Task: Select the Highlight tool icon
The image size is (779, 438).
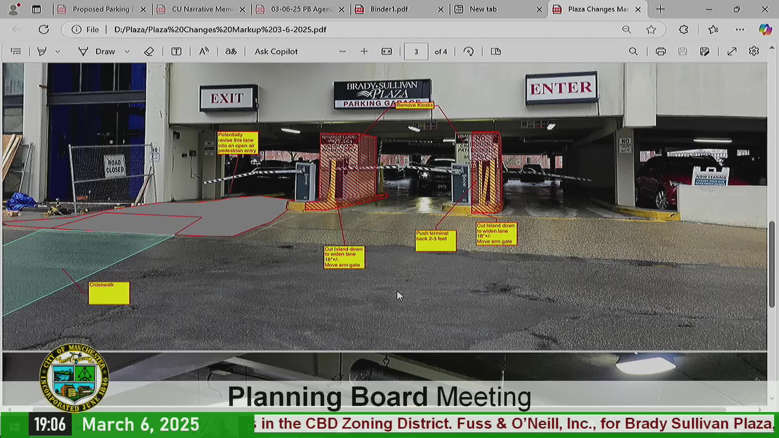Action: click(x=42, y=52)
